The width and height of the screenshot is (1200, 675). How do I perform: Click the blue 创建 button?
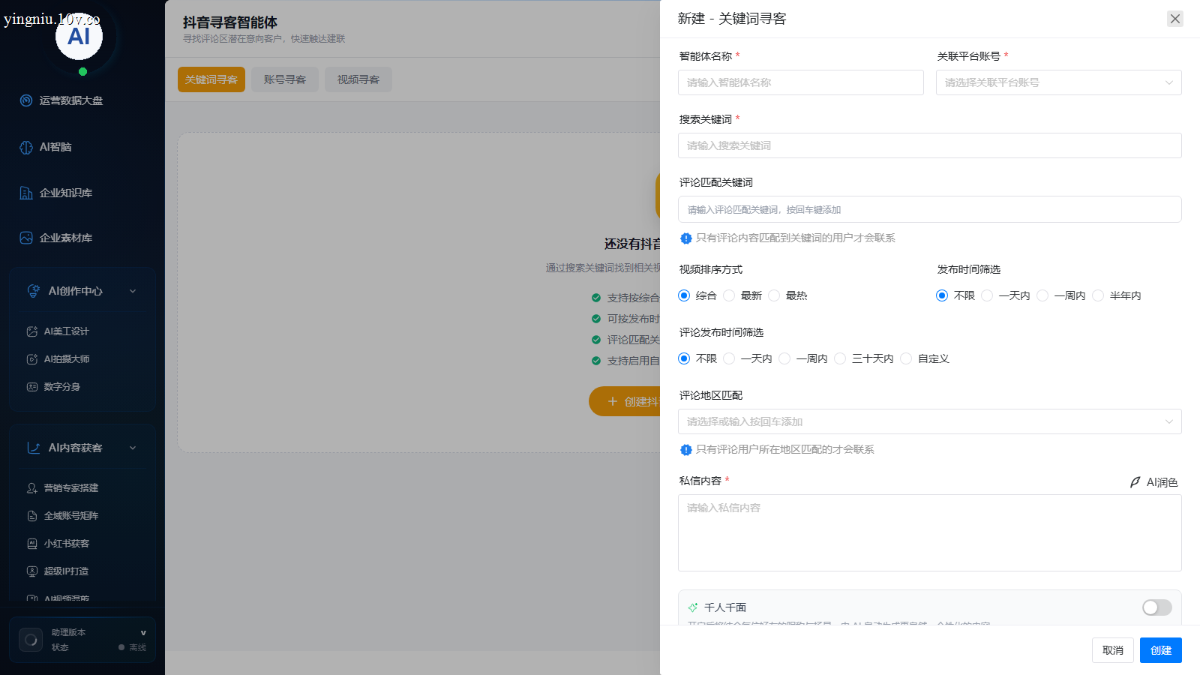tap(1161, 650)
